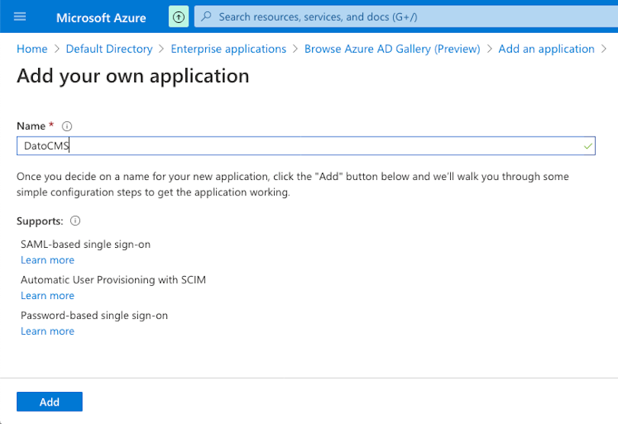The image size is (618, 424).
Task: Click the 'Name' field label
Action: 31,126
